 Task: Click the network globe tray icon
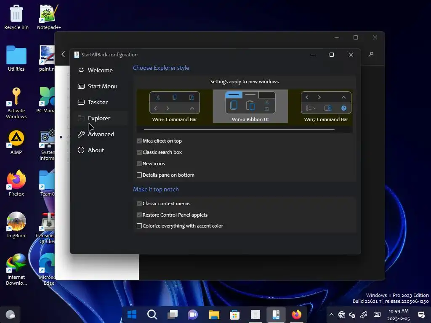(342, 315)
